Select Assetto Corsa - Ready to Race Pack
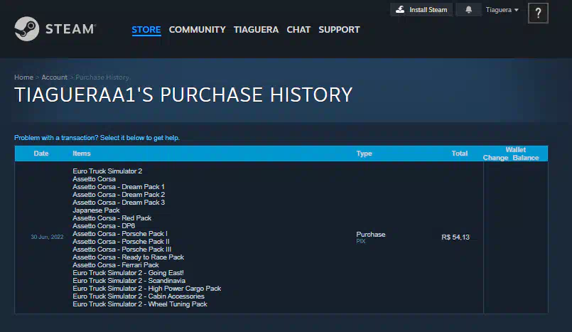572x332 pixels. point(129,257)
